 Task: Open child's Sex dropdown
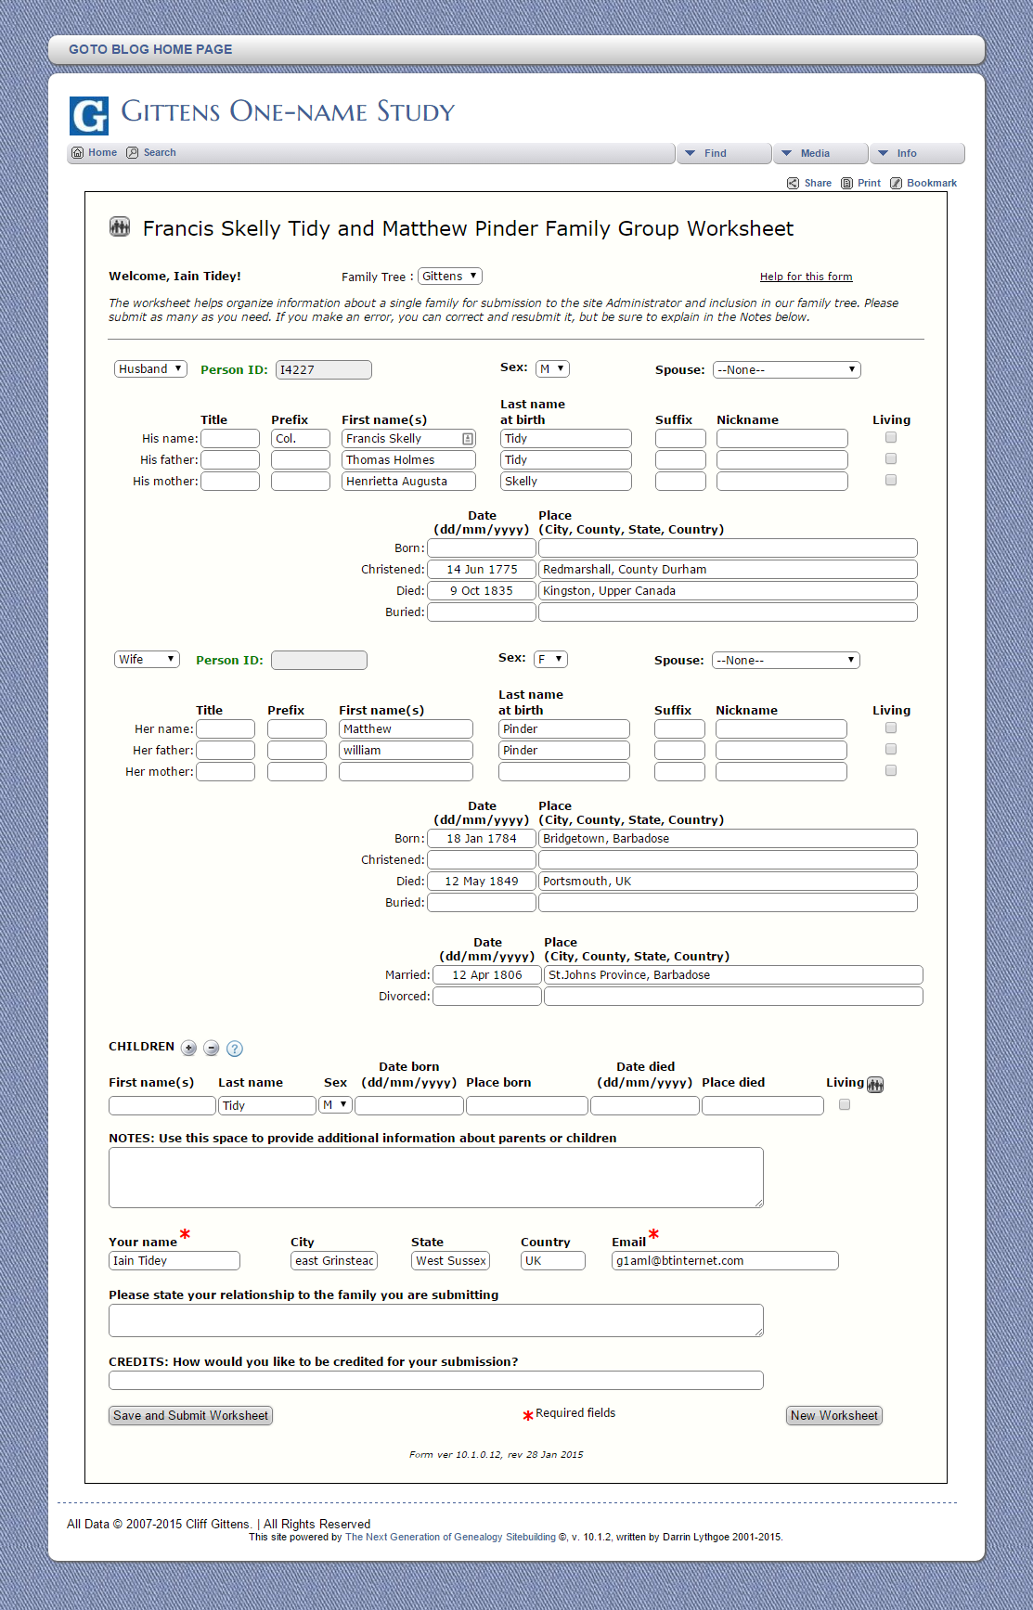pyautogui.click(x=335, y=1105)
